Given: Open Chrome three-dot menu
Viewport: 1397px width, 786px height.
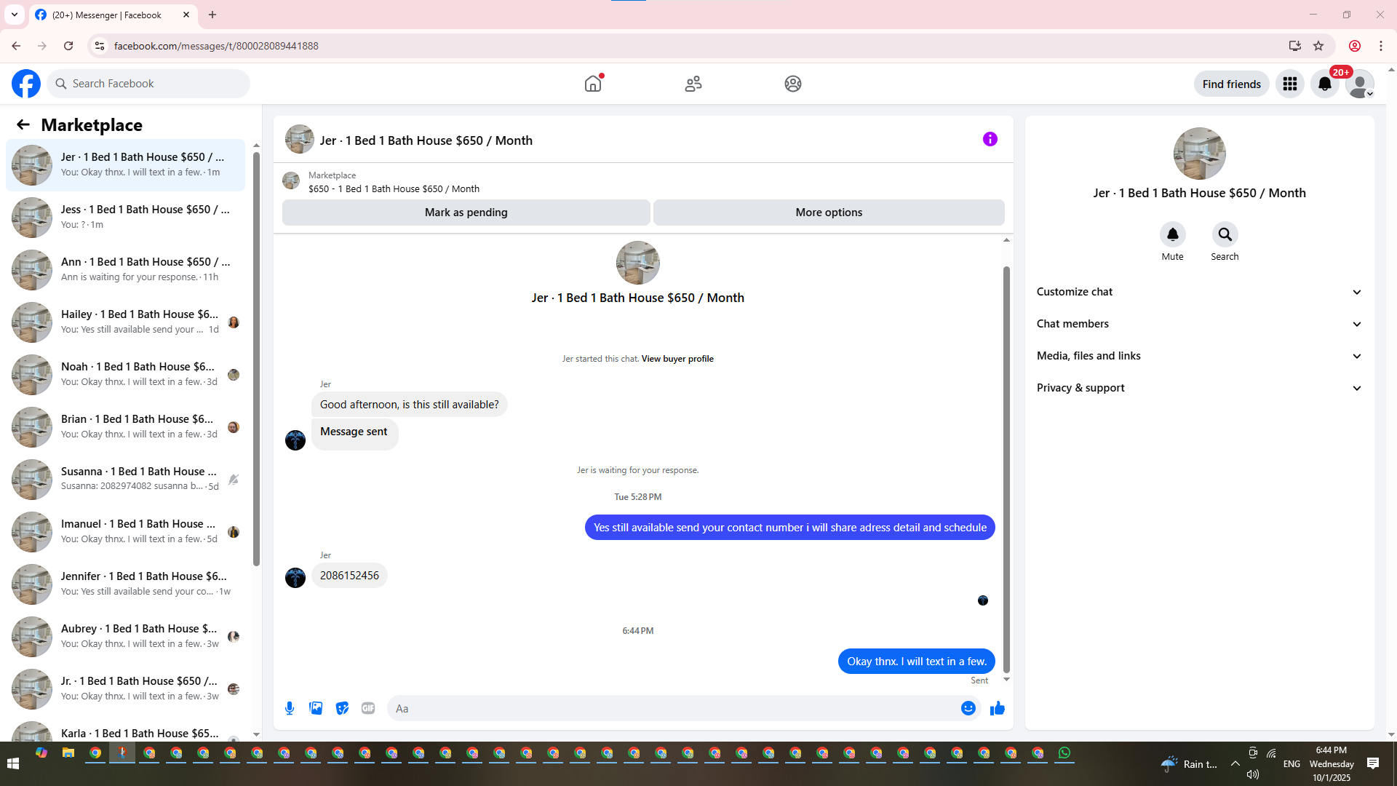Looking at the screenshot, I should tap(1381, 46).
